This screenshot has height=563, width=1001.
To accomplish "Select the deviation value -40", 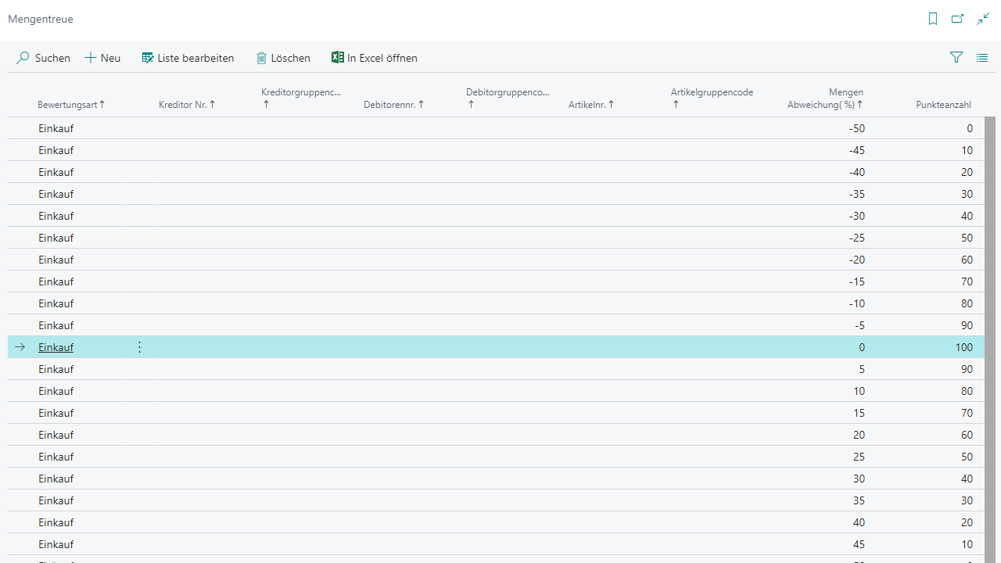I will click(856, 172).
